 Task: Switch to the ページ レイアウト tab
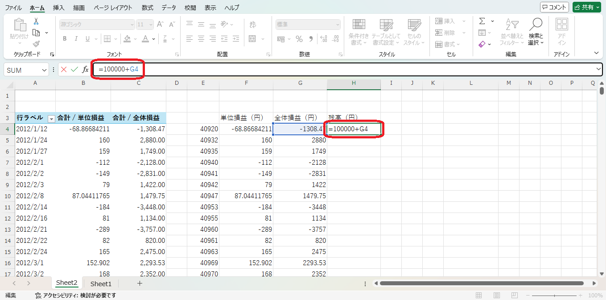(x=113, y=8)
